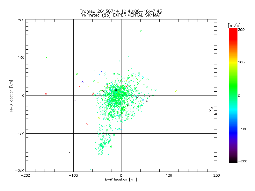Viewport: 255px width, 191px height.
Task: Click the subtitle "RwPretec (8p) EXPERIMENTAL SKYMAP"
Action: pyautogui.click(x=121, y=15)
